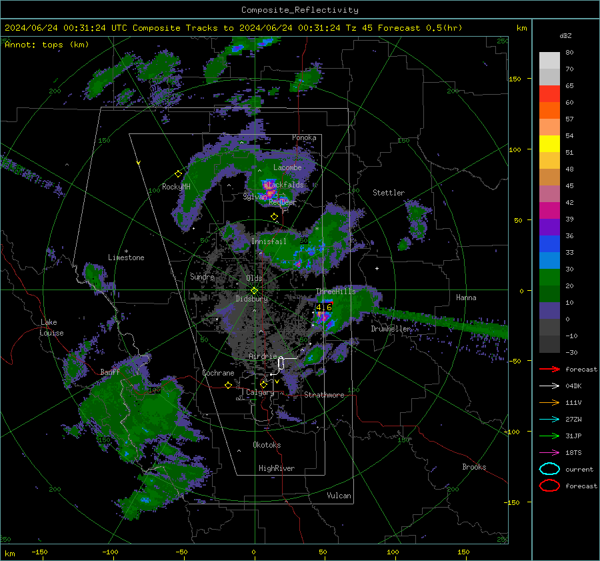This screenshot has height=561, width=600.
Task: Click the cyan 'current' ellipse in legend
Action: (549, 469)
